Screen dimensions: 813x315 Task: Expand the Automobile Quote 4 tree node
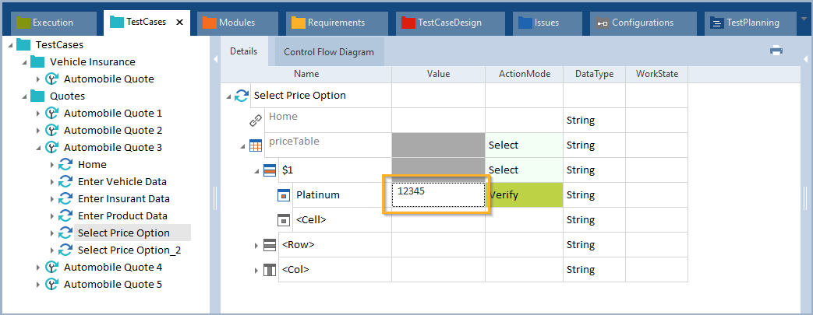[x=38, y=268]
